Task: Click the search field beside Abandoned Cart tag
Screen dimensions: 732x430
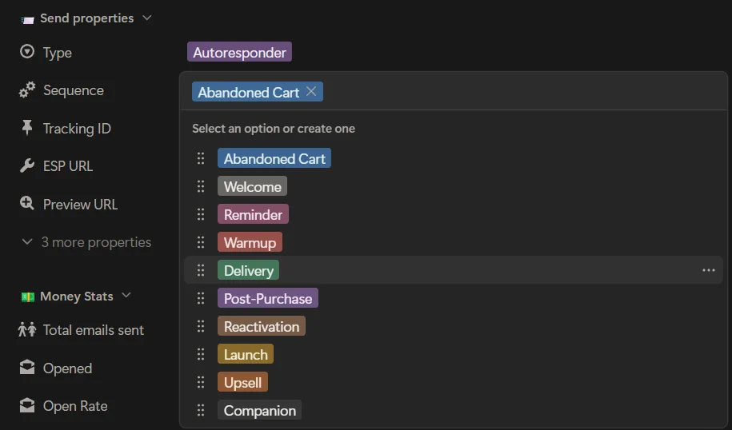Action: (x=512, y=92)
